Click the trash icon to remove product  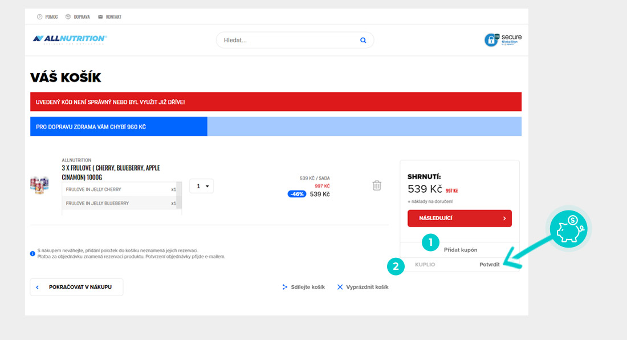[x=376, y=185]
